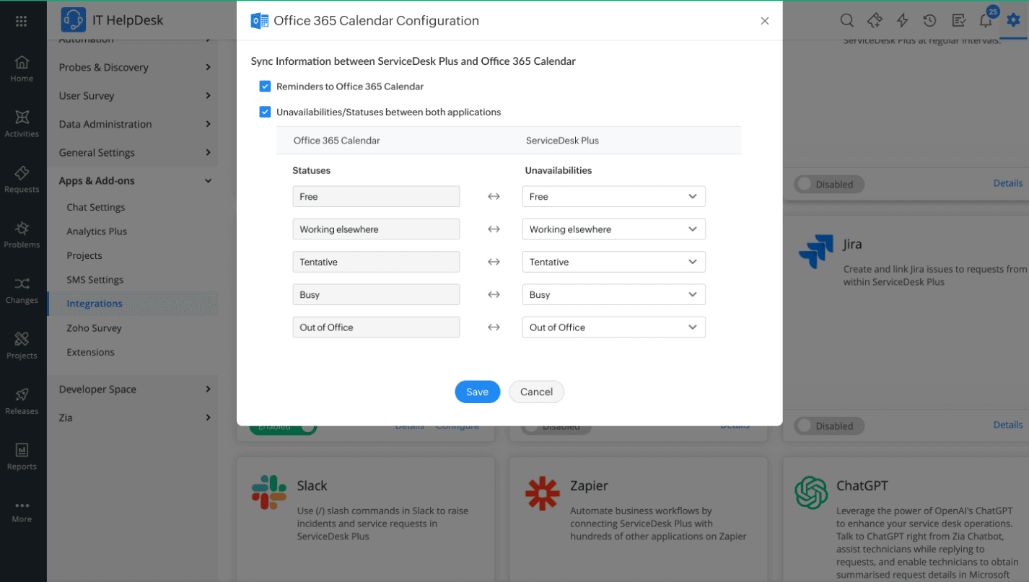
Task: Save the calendar configuration
Action: tap(477, 392)
